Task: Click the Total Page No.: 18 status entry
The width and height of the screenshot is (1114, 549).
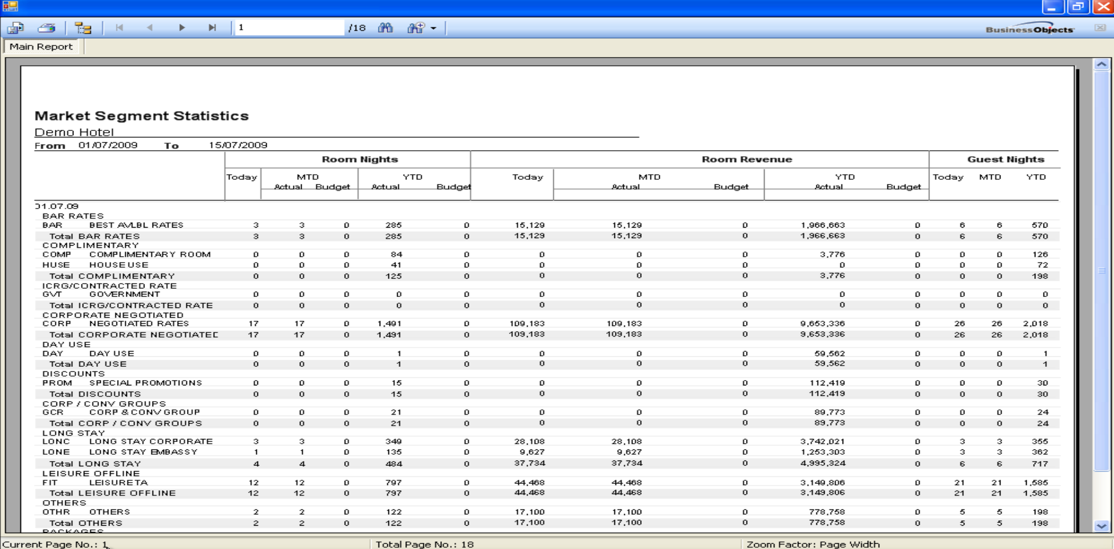Action: (x=425, y=544)
